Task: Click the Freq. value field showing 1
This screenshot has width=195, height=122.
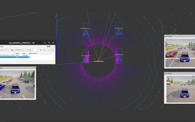Action: [x=34, y=50]
